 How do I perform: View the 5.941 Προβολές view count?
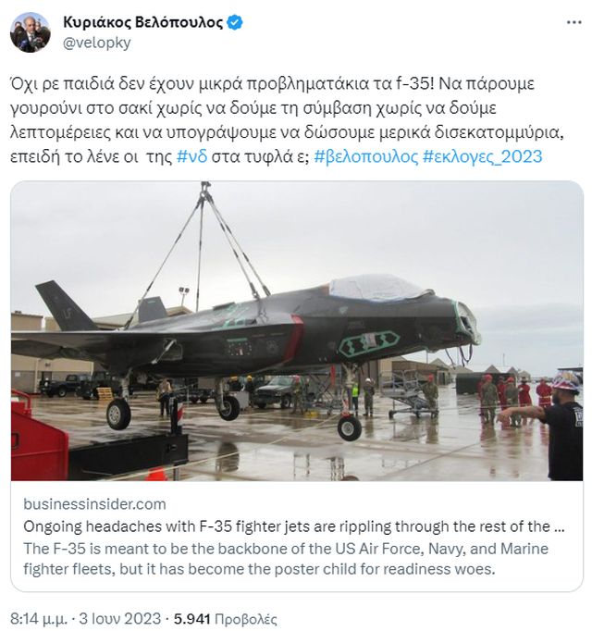point(226,619)
